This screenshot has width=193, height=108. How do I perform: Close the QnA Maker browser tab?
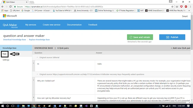[27, 2]
